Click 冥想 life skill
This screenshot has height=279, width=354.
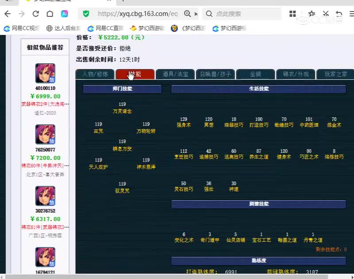tap(208, 125)
